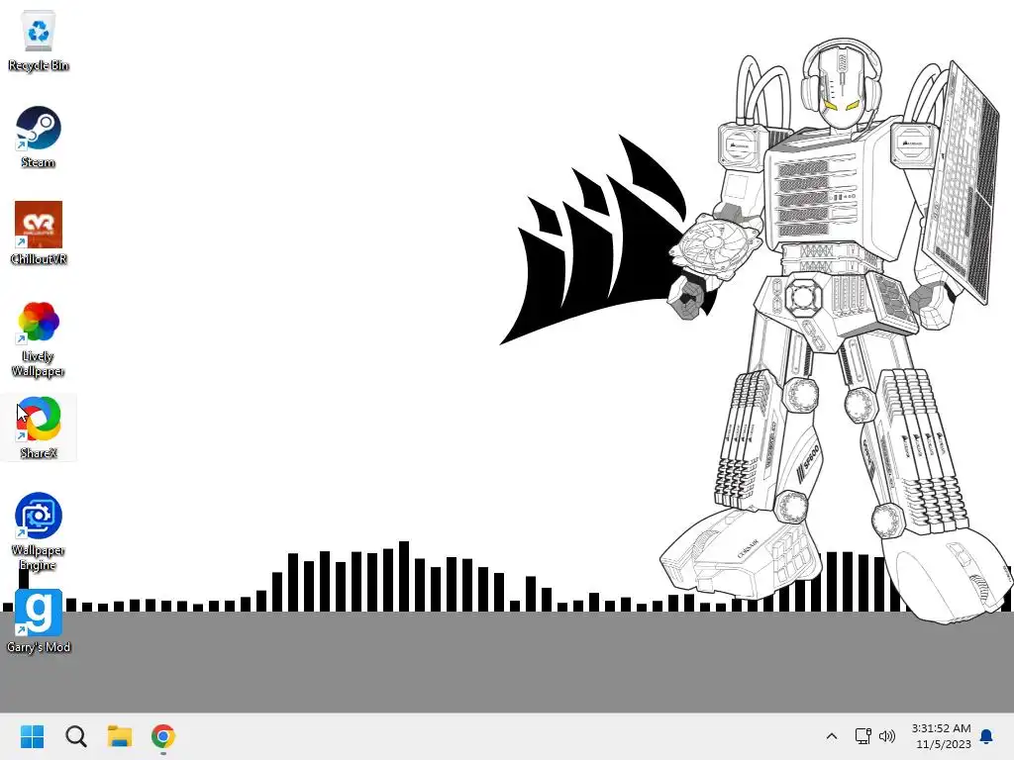Open volume speaker tray icon
The height and width of the screenshot is (760, 1014).
pyautogui.click(x=887, y=736)
